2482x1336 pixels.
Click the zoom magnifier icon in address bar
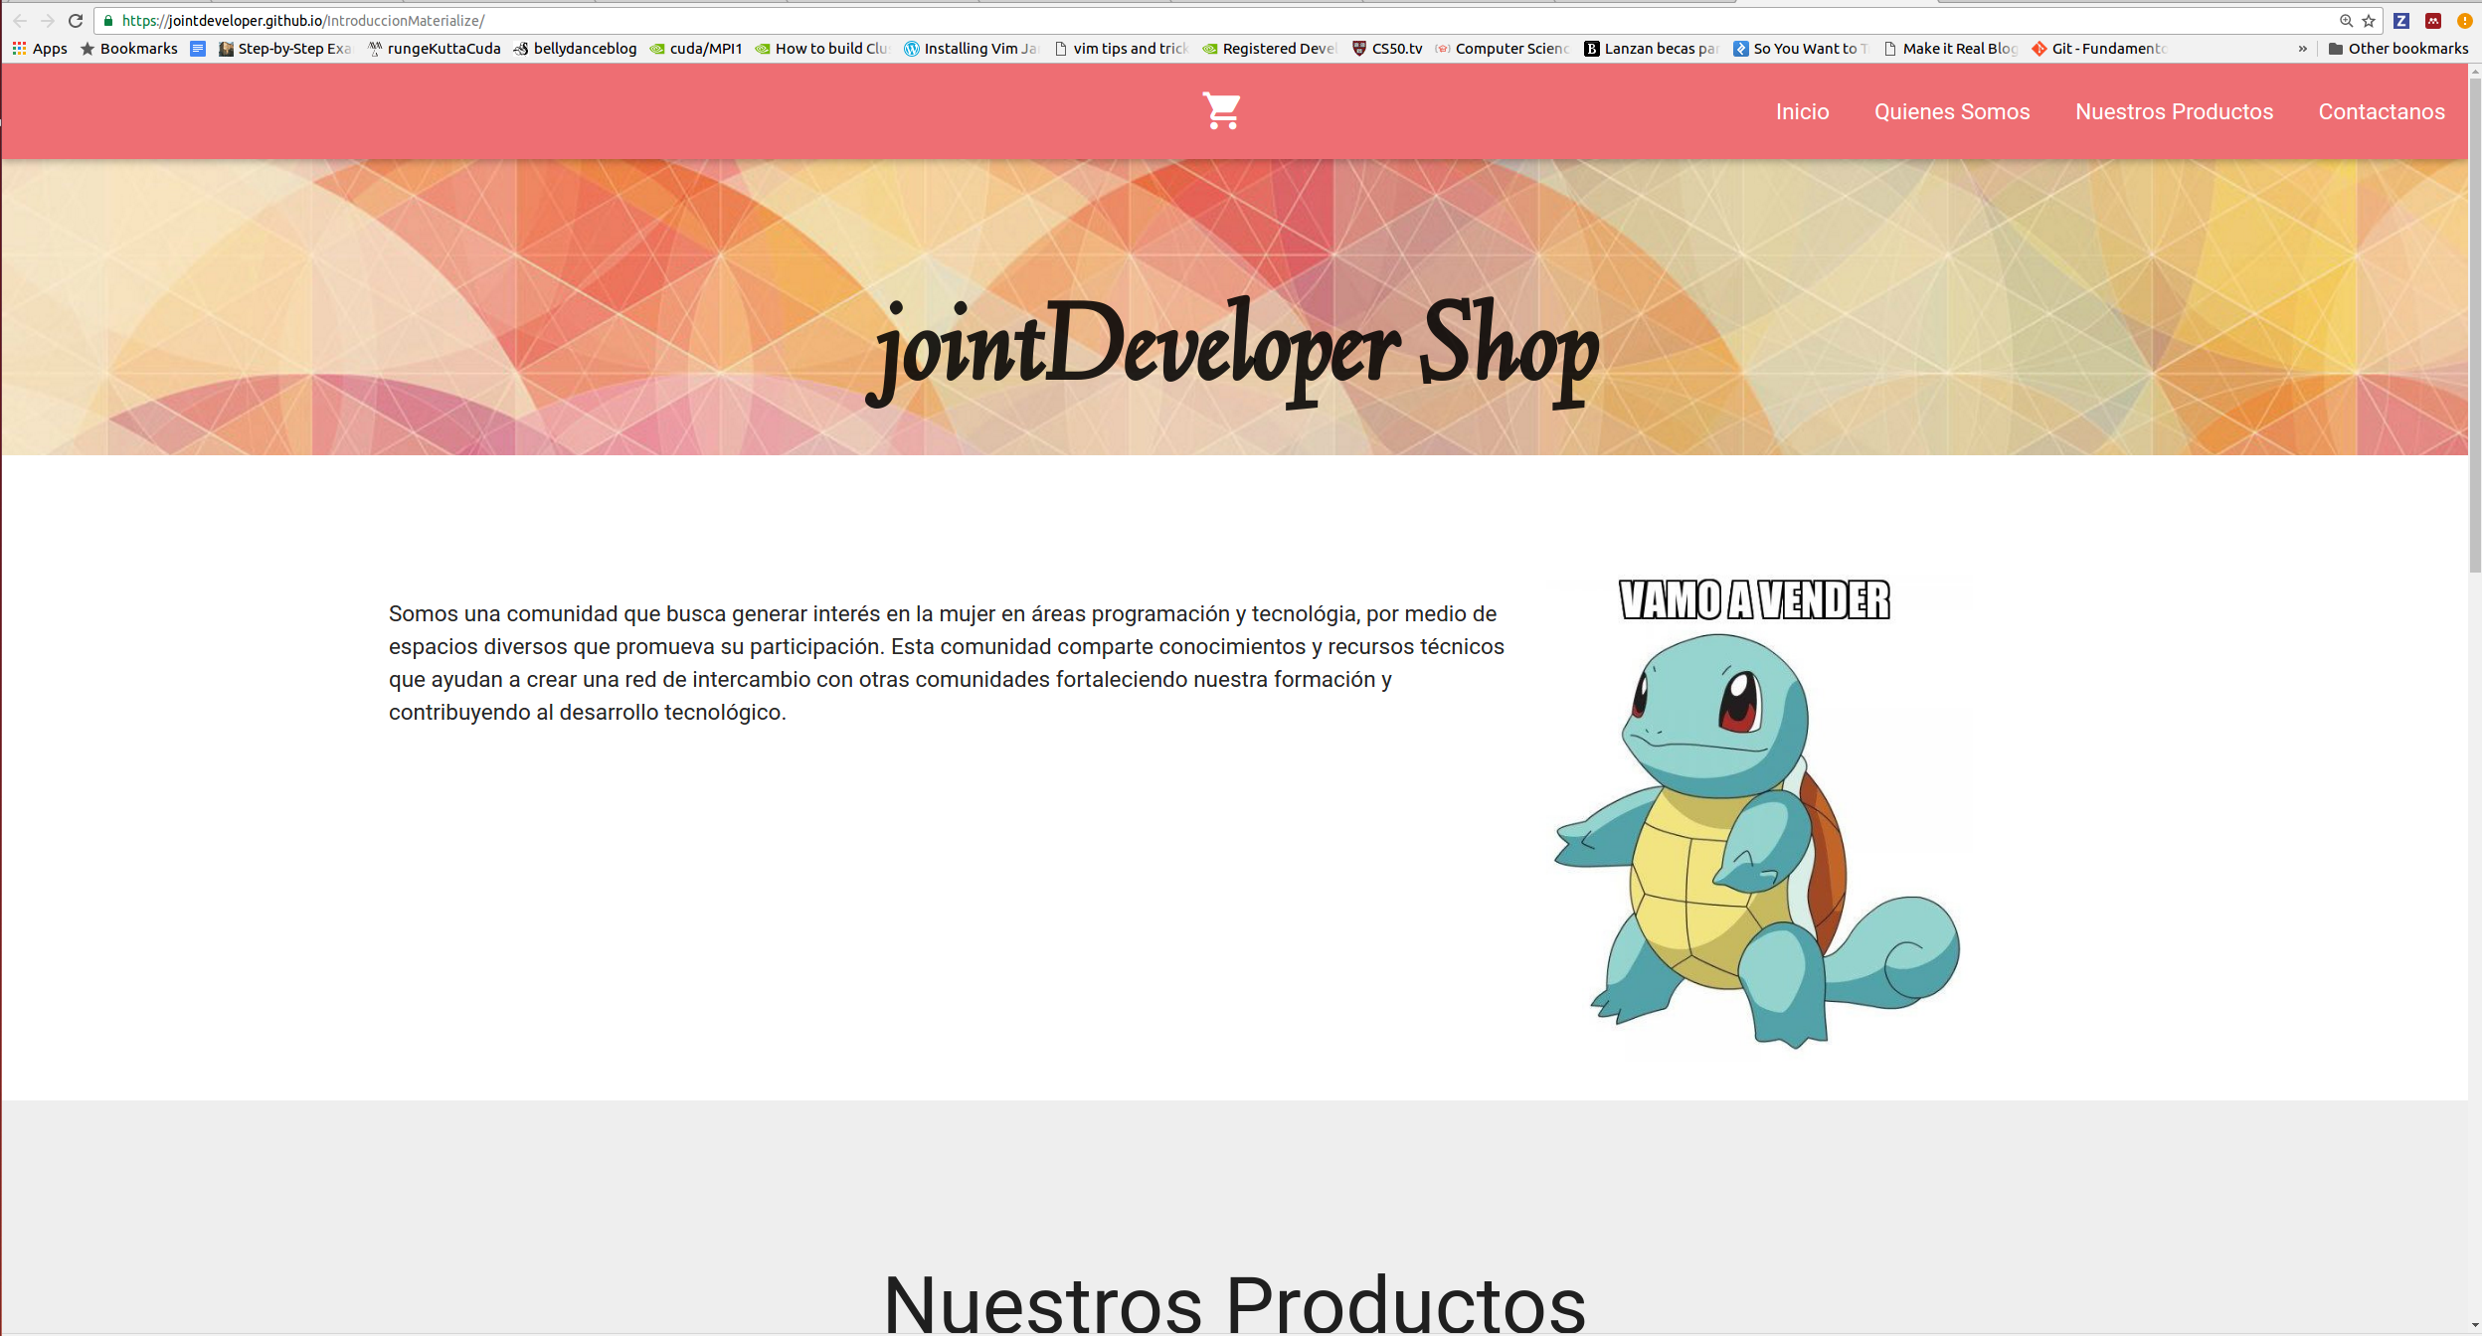[2346, 20]
